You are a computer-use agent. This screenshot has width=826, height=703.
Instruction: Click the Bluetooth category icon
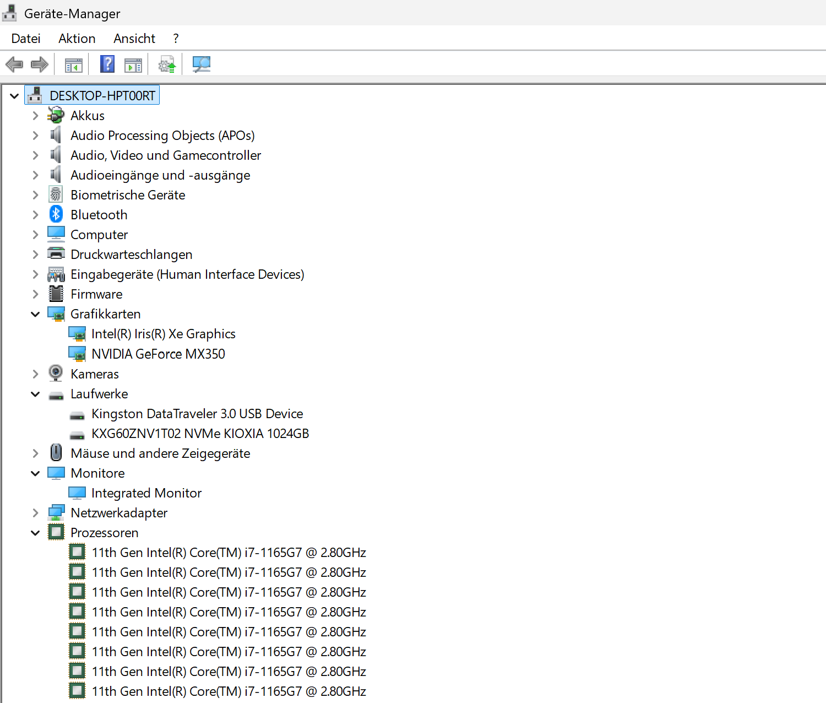[x=56, y=214]
